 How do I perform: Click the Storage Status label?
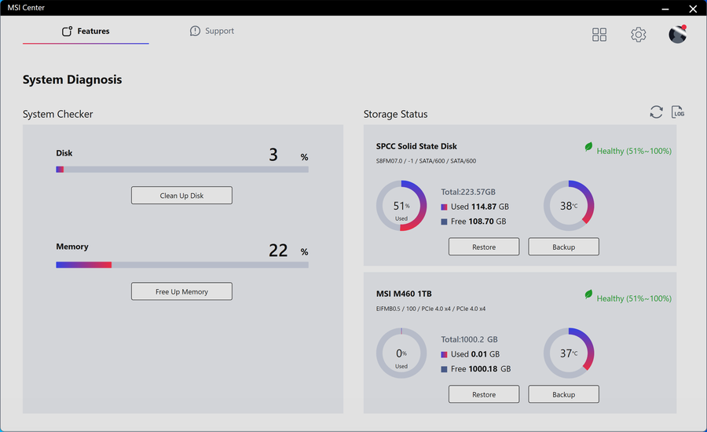(395, 114)
